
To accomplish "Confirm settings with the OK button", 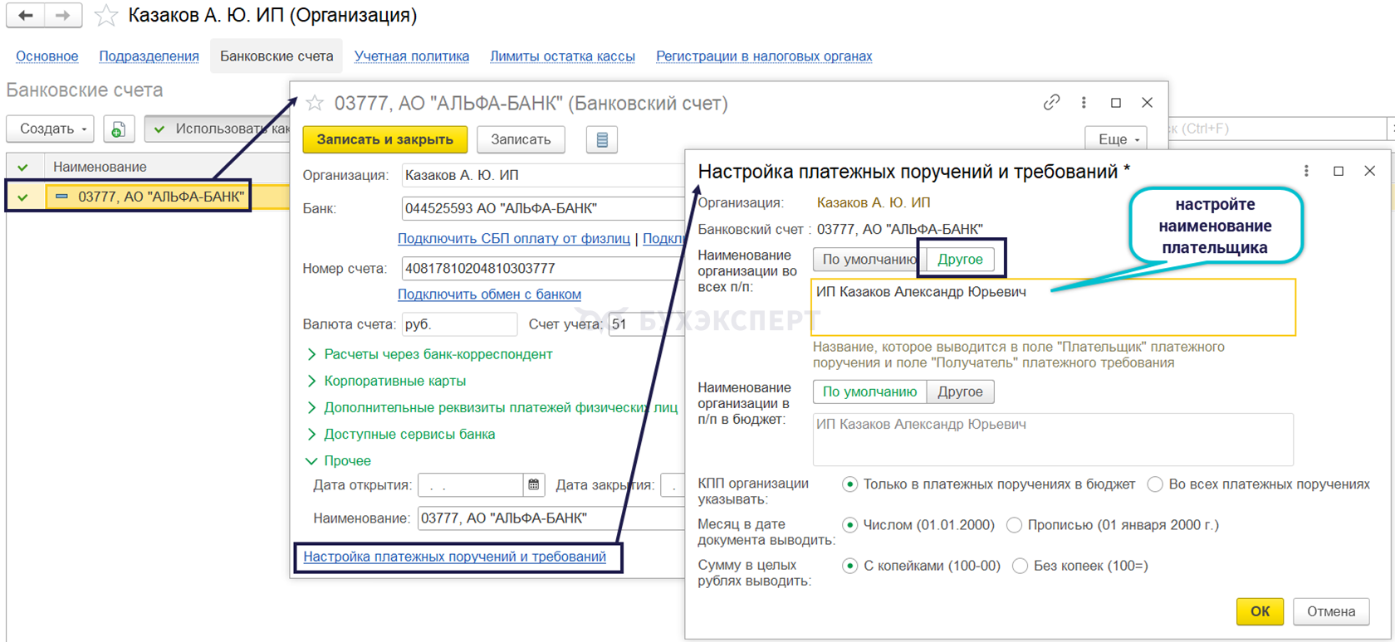I will tap(1260, 611).
